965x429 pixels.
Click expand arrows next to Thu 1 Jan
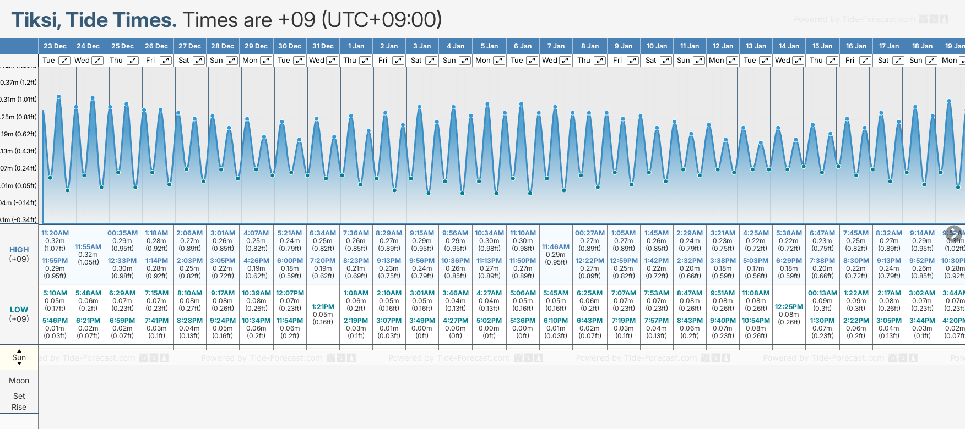click(365, 61)
